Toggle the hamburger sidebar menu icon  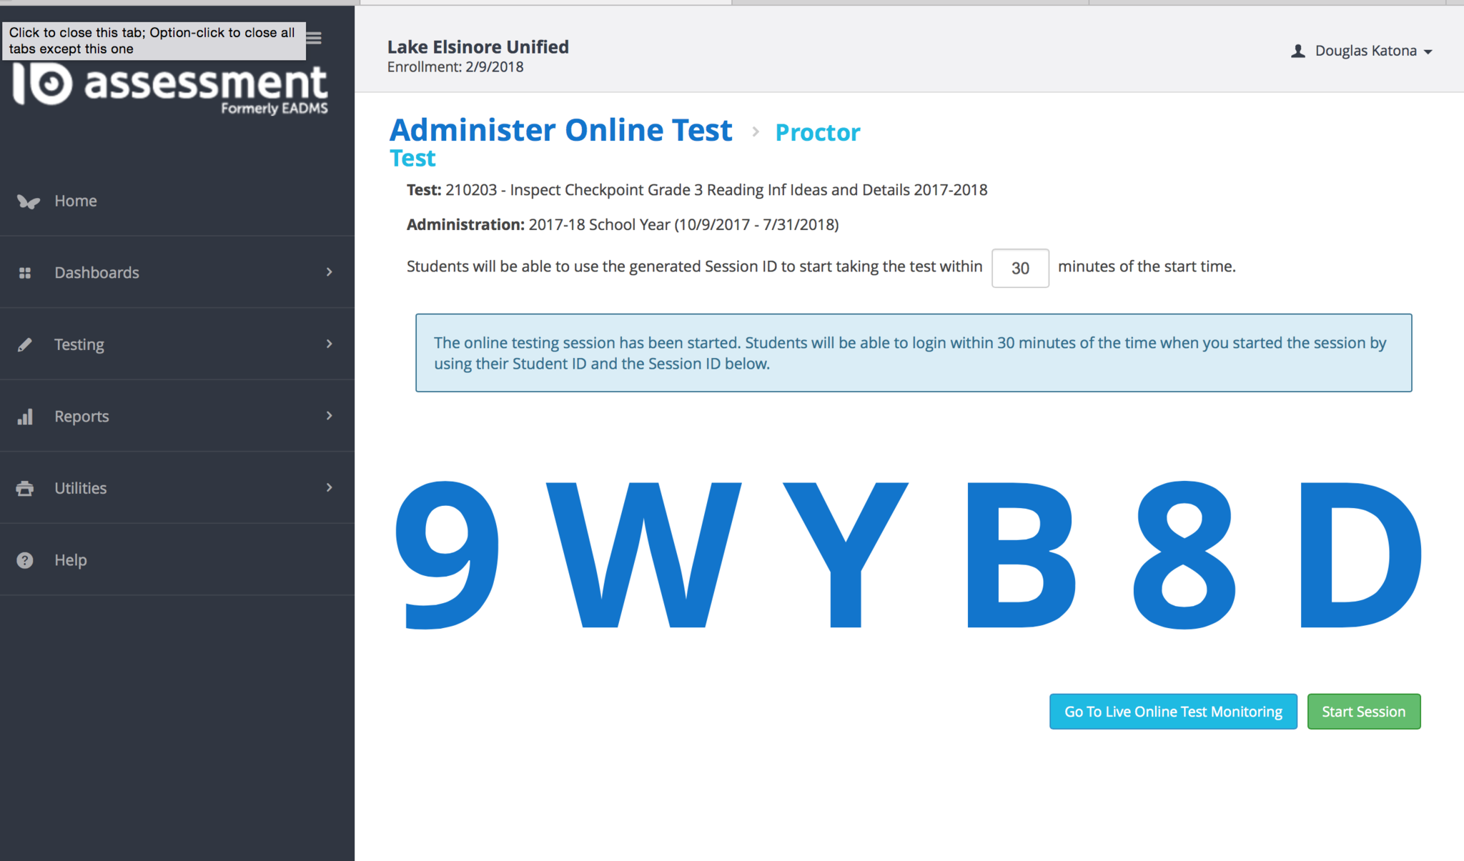click(315, 38)
